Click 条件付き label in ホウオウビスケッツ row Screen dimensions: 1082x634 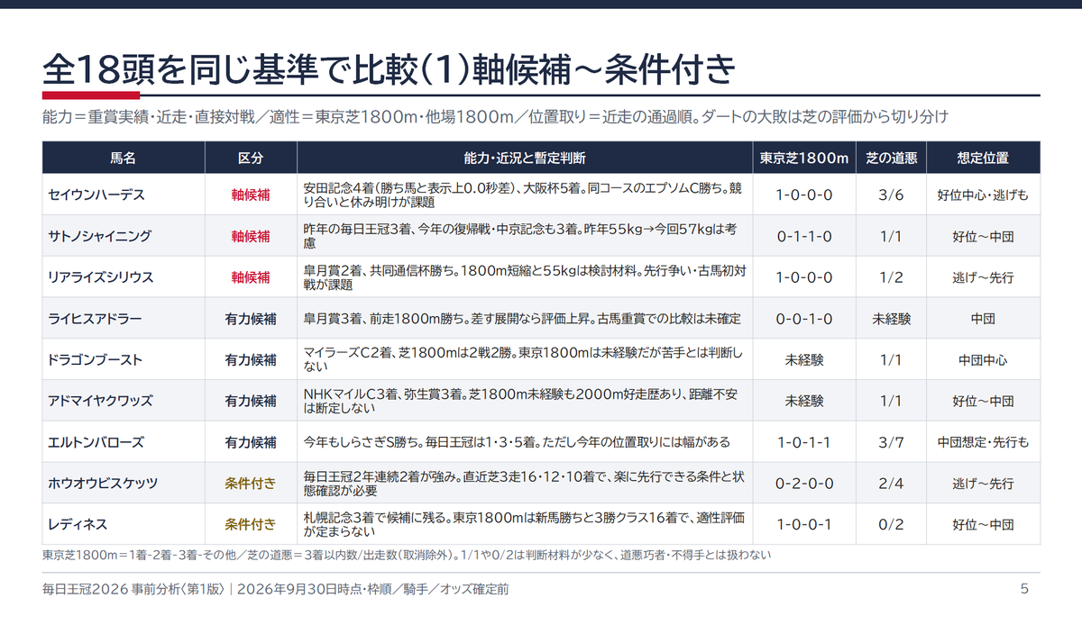[251, 483]
